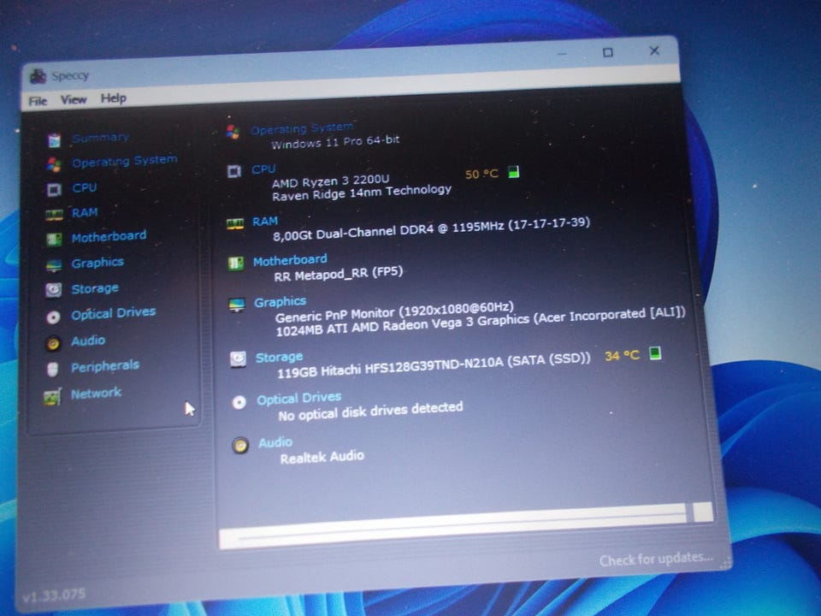
Task: Click the CPU temperature indicator next to 50 °C
Action: click(x=514, y=172)
